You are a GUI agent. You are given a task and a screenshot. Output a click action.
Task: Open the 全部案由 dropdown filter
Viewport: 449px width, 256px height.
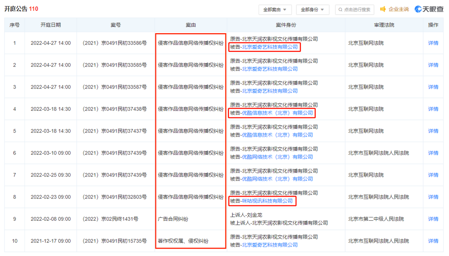[275, 10]
